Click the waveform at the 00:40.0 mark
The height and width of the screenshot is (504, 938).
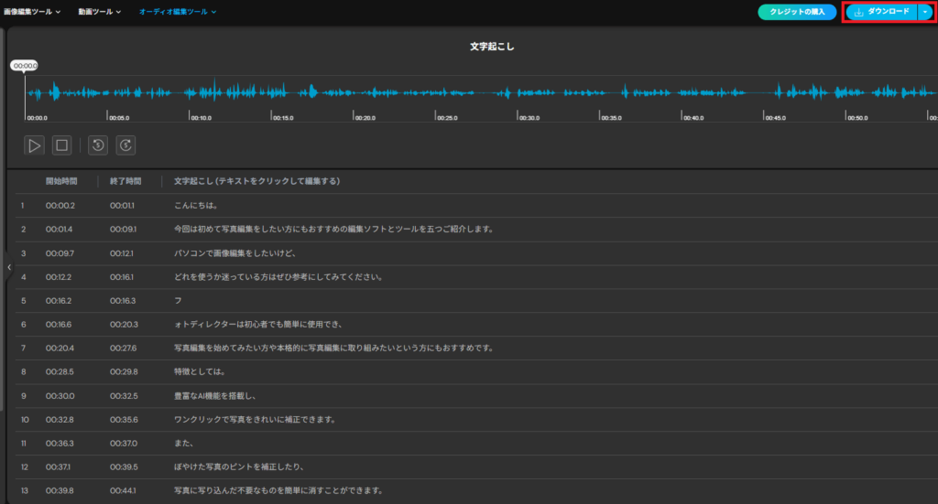(682, 93)
